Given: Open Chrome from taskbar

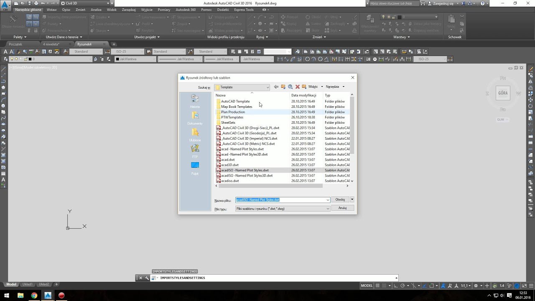Looking at the screenshot, I should coord(34,295).
